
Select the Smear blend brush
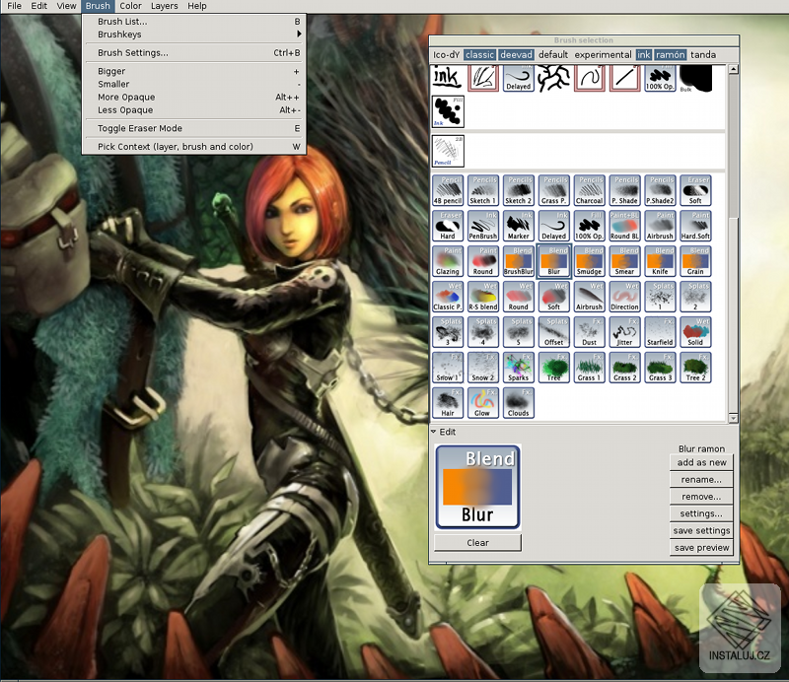tap(624, 261)
